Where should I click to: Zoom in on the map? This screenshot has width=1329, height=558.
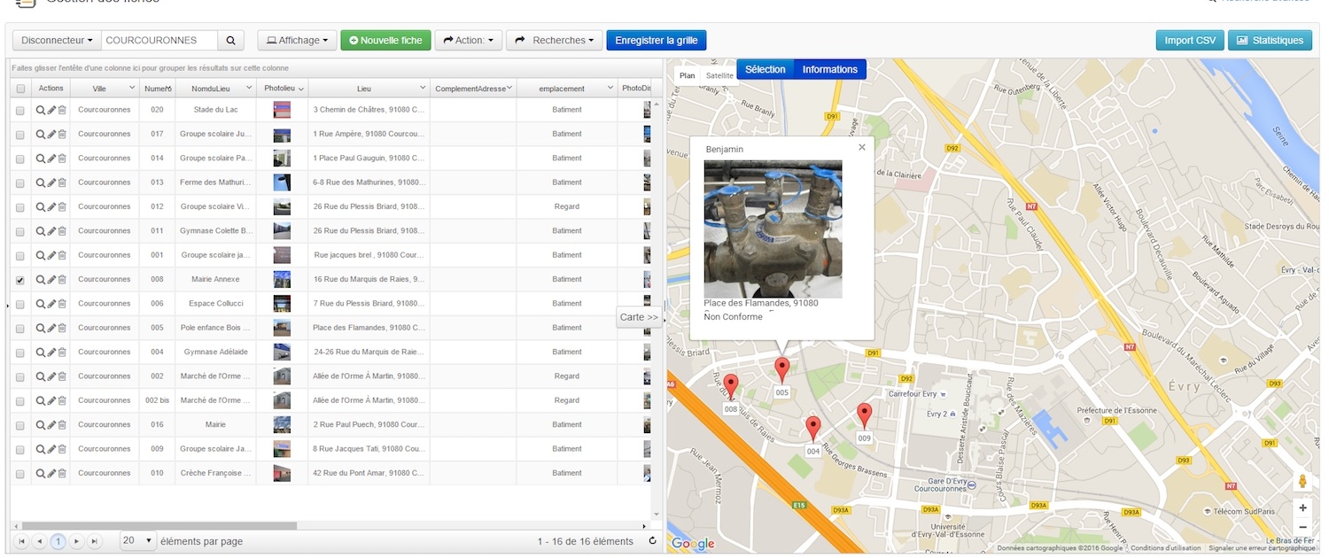[x=1302, y=508]
